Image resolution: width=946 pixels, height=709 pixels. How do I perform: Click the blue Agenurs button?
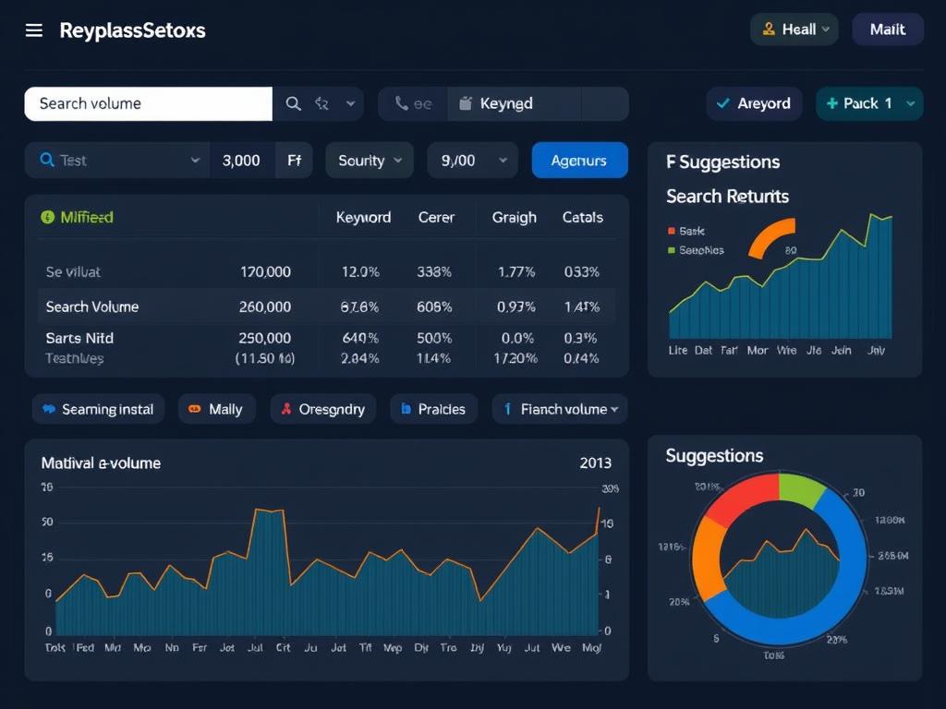[579, 160]
